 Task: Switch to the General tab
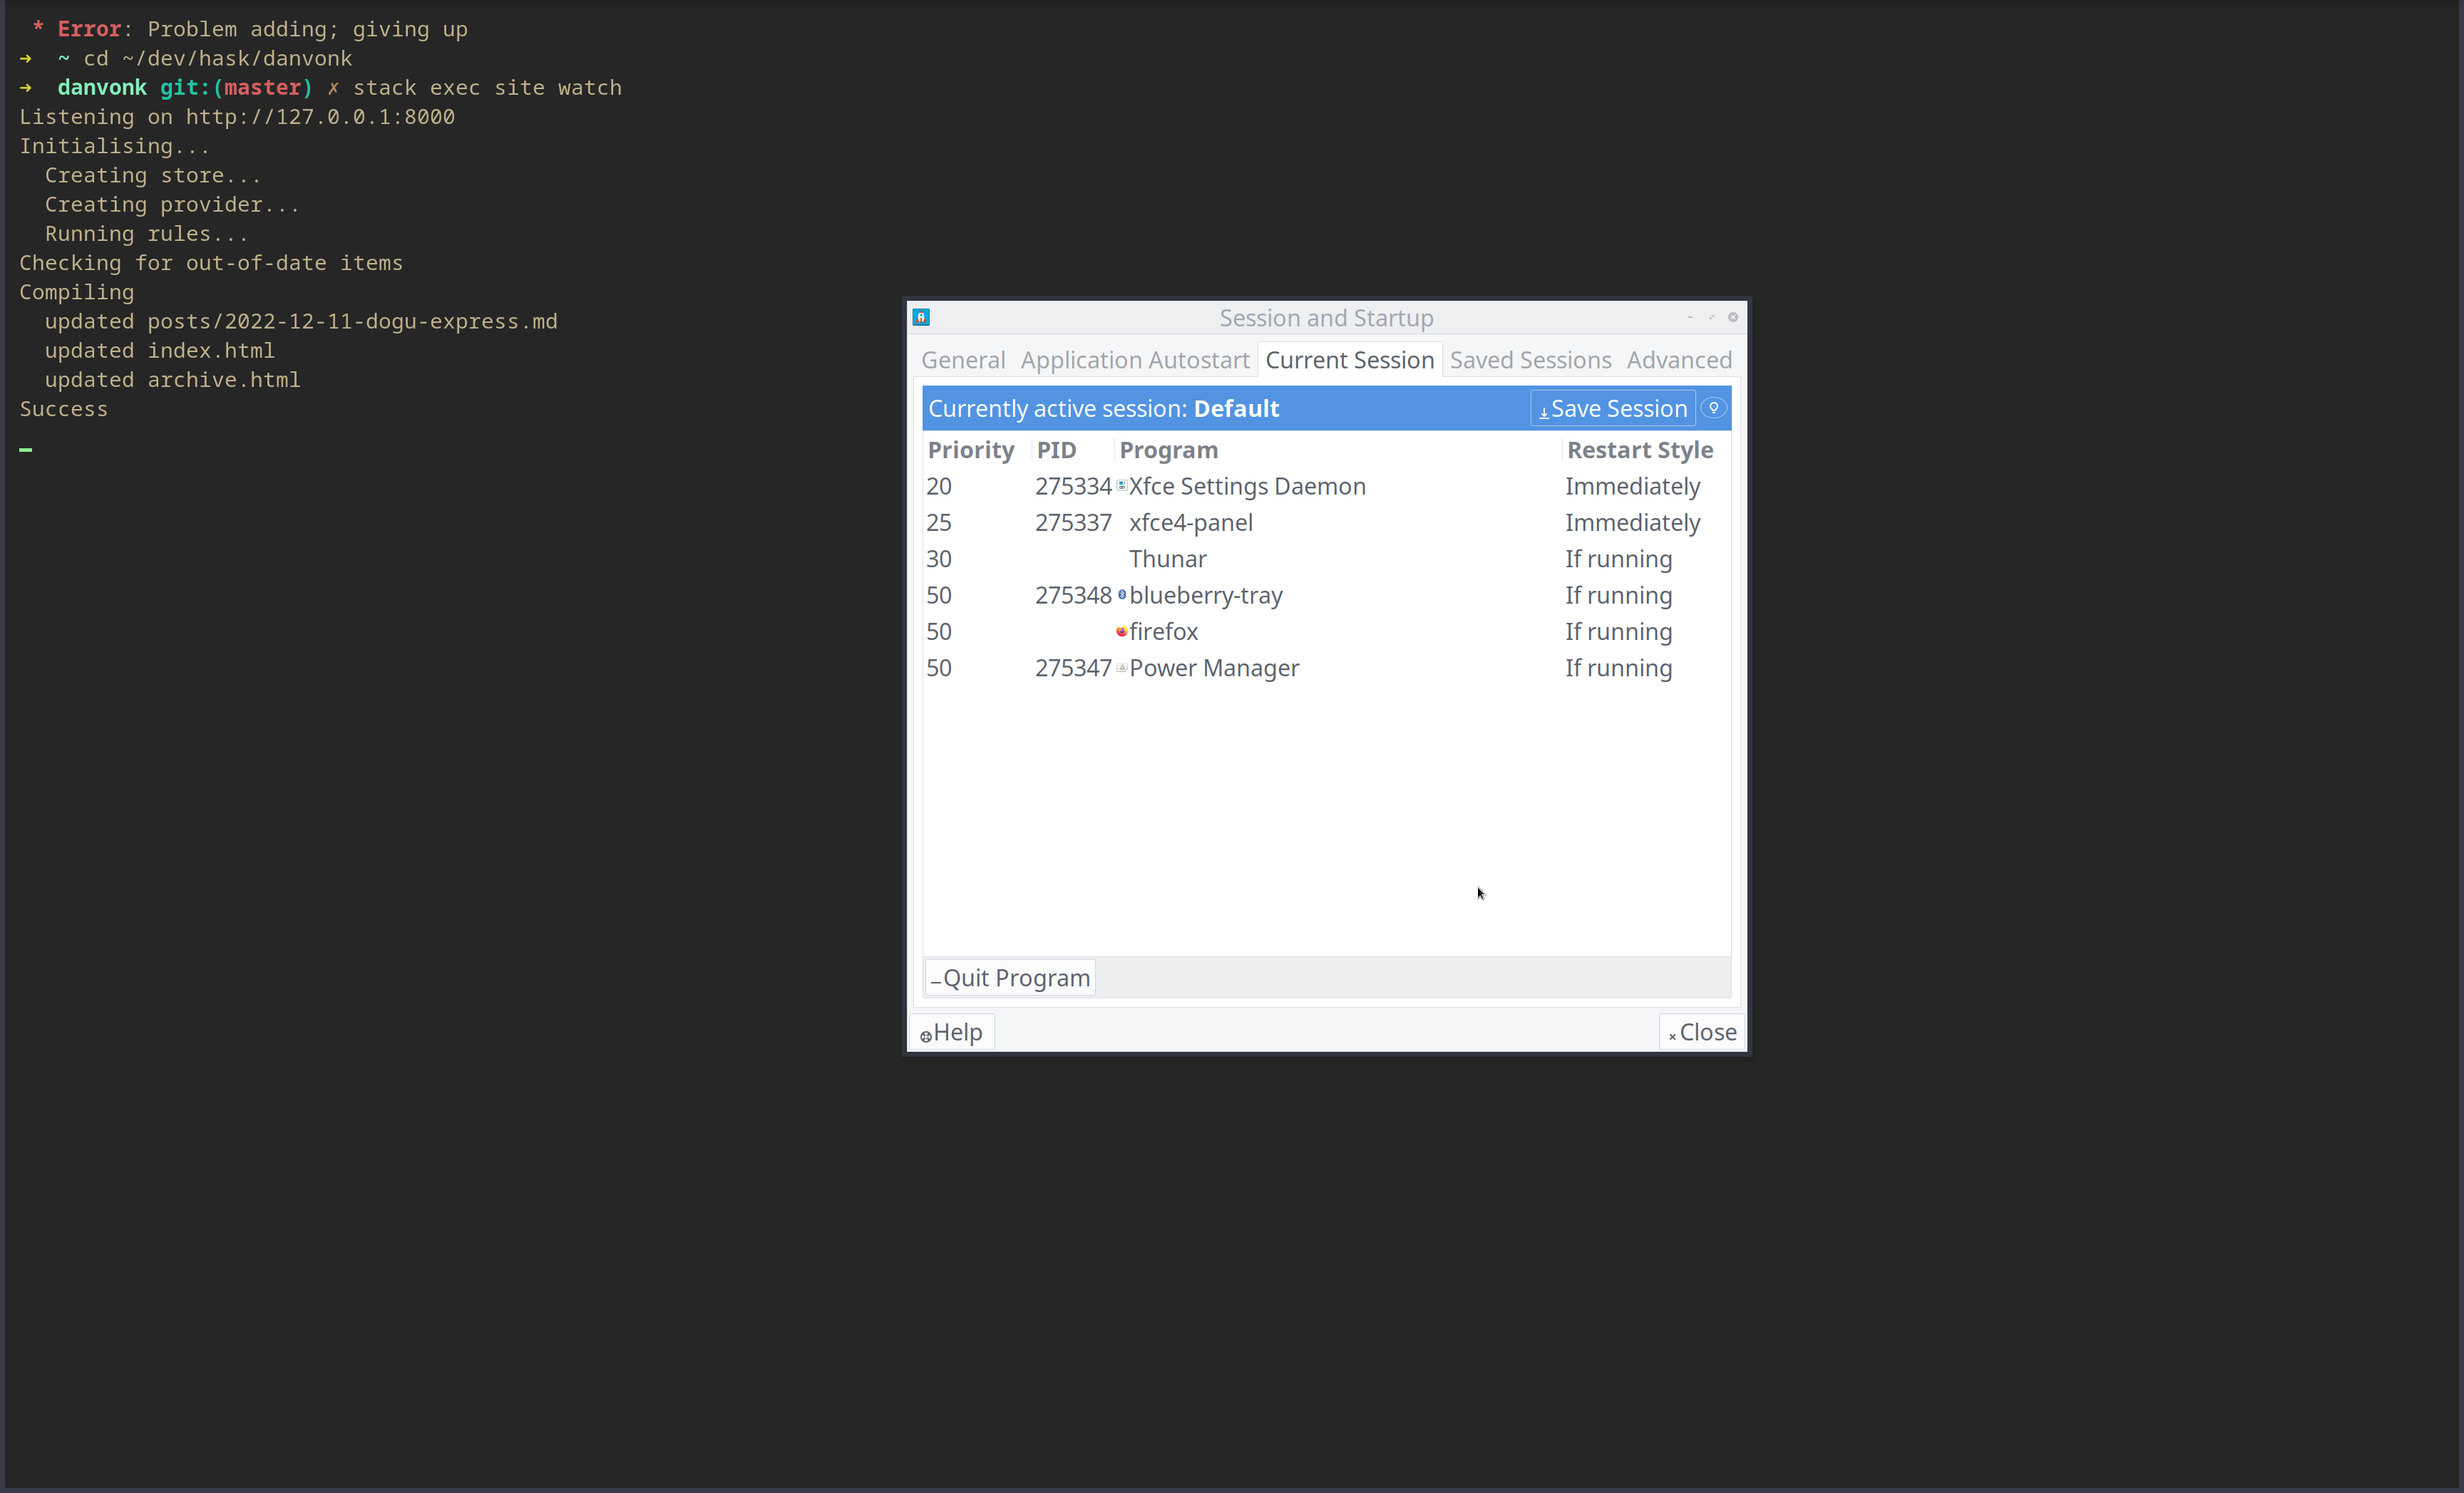click(x=963, y=360)
